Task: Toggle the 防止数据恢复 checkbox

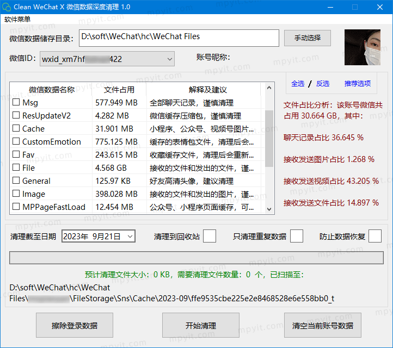Action: point(375,236)
